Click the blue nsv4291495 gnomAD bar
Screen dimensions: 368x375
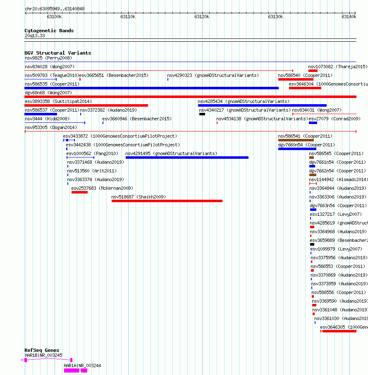(187, 158)
